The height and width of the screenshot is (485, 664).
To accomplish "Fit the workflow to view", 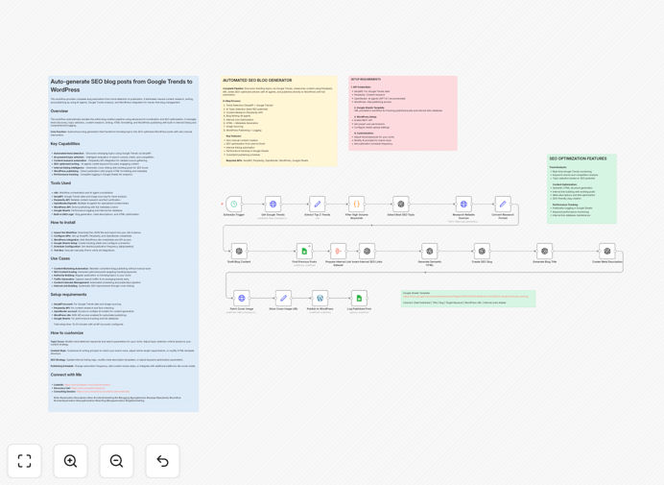I will 25,461.
